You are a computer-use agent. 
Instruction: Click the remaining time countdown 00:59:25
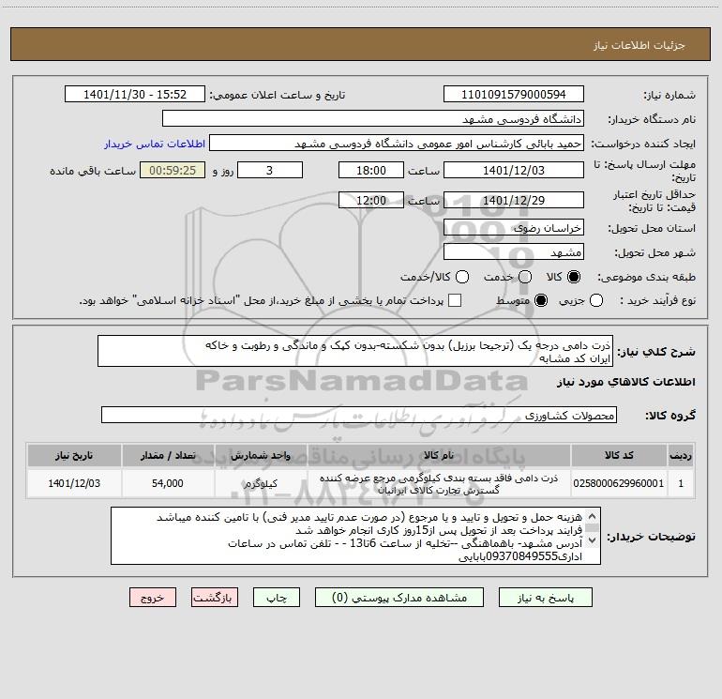(173, 171)
